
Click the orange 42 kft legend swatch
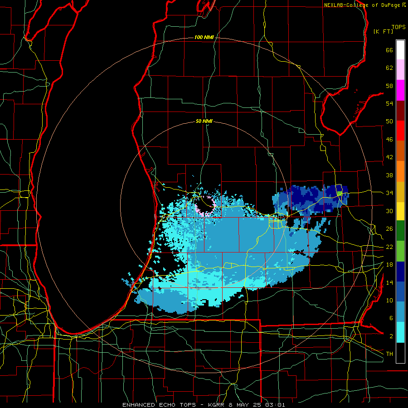[x=400, y=171]
